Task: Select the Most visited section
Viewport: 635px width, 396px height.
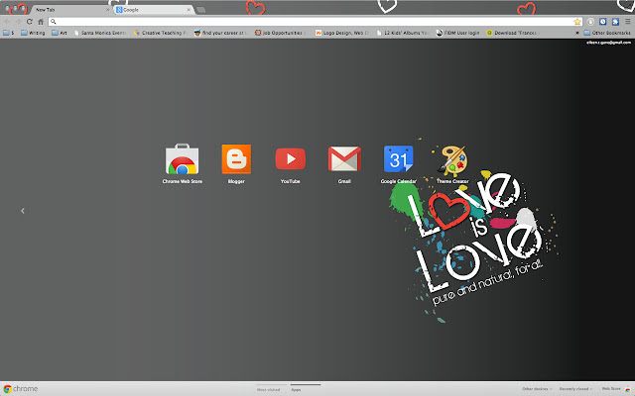Action: tap(269, 389)
